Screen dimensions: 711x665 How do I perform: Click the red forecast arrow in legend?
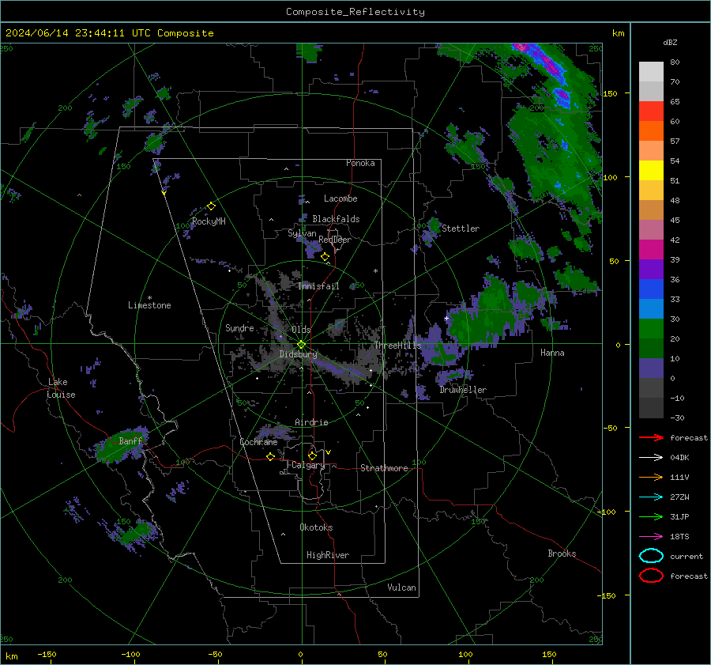(651, 437)
